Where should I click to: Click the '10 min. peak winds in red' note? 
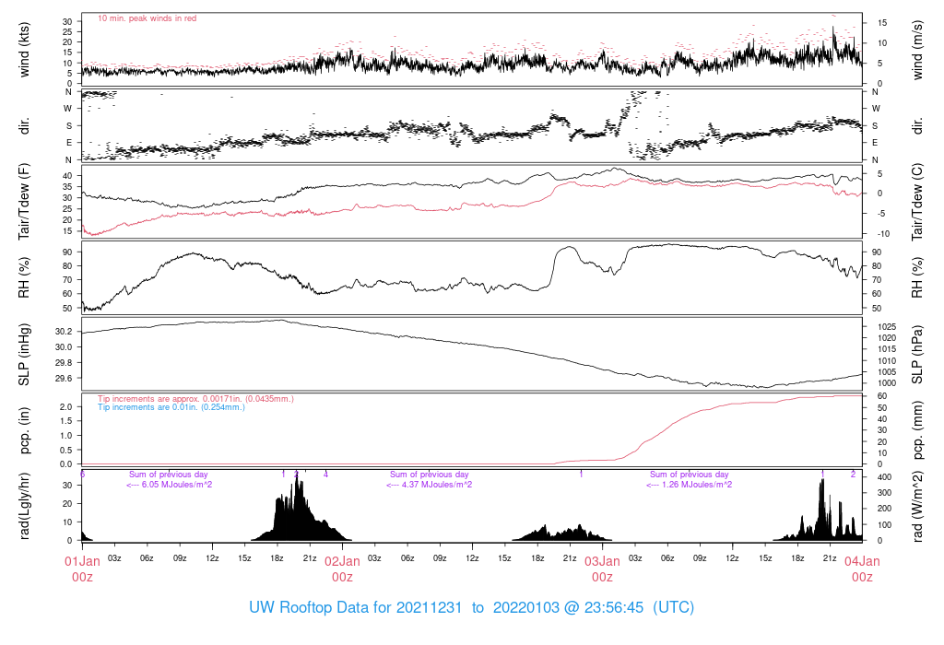tap(147, 18)
